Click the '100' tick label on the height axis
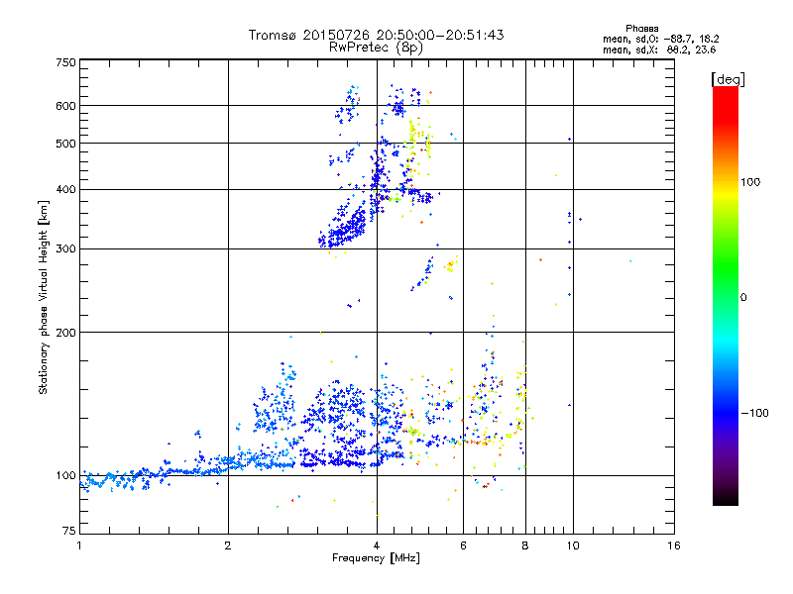793x594 pixels. (65, 475)
